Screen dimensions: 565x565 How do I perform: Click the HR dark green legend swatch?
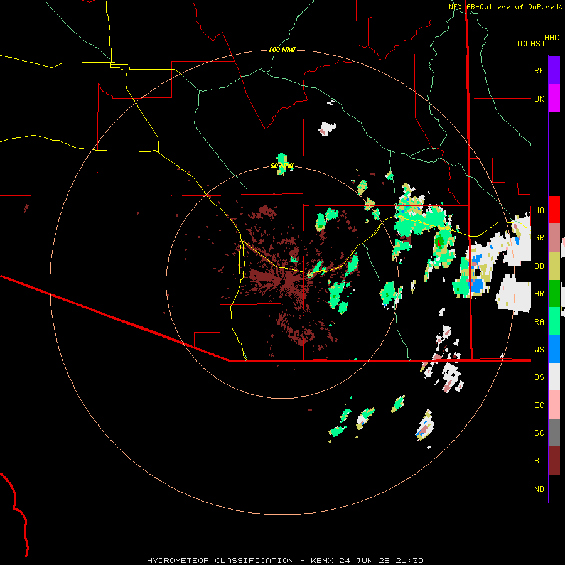tap(554, 293)
